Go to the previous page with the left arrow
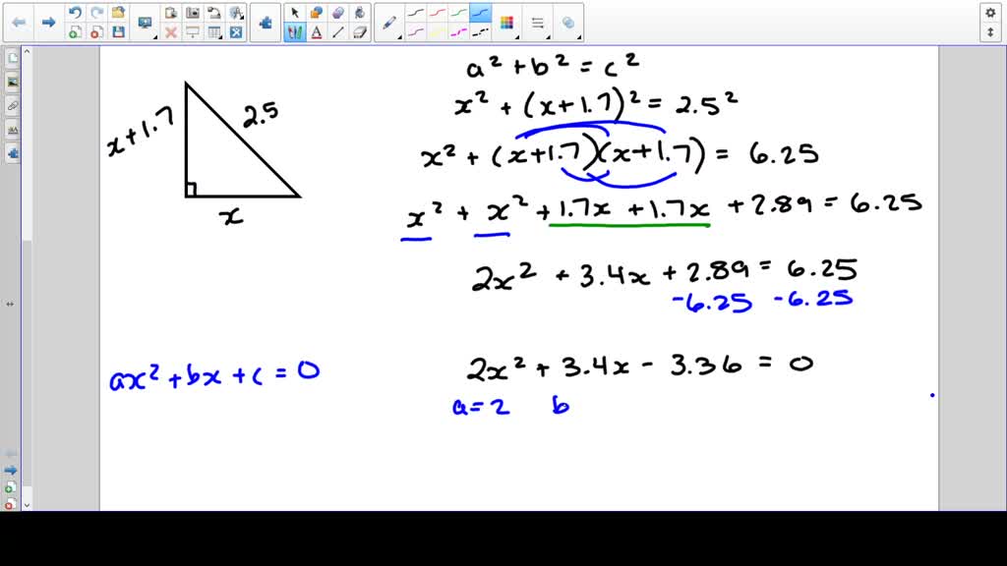 (x=19, y=23)
